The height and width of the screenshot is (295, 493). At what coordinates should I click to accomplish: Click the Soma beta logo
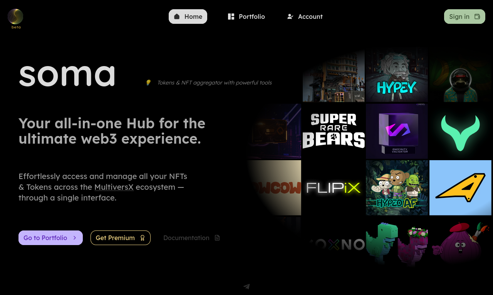(15, 18)
